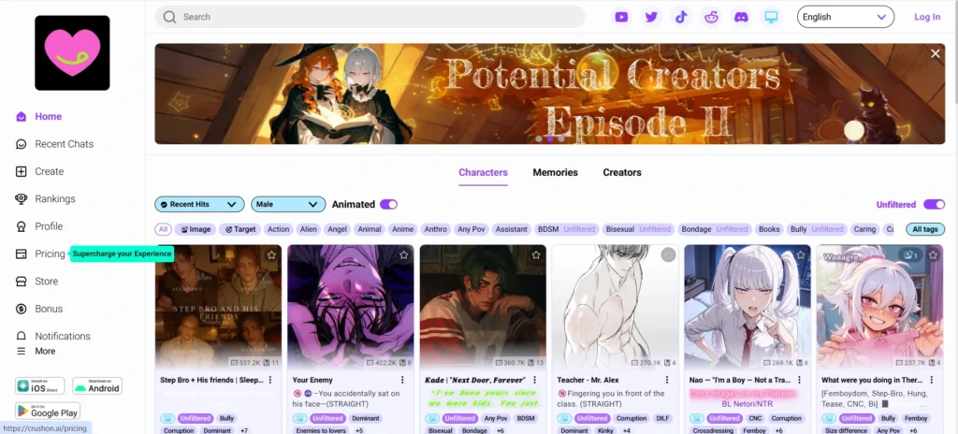Filter by the Caring tag

click(x=864, y=229)
